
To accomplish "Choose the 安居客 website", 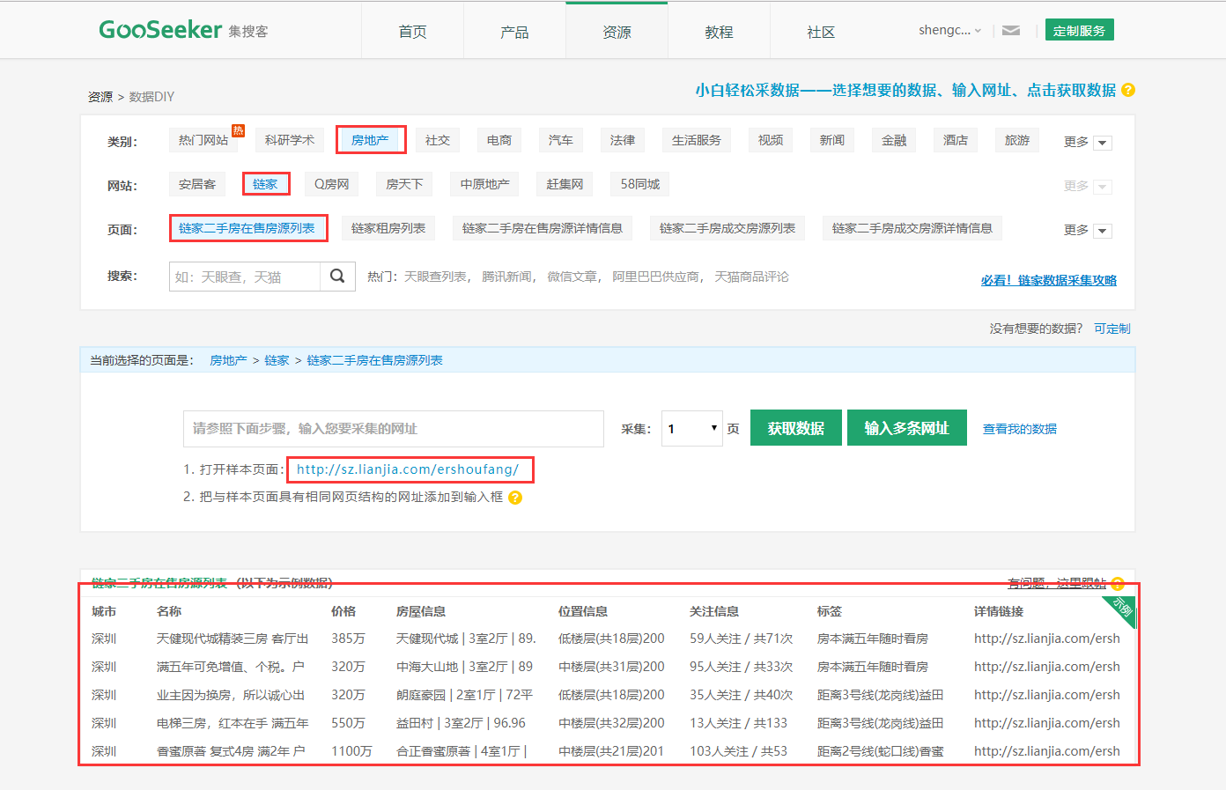I will point(197,184).
